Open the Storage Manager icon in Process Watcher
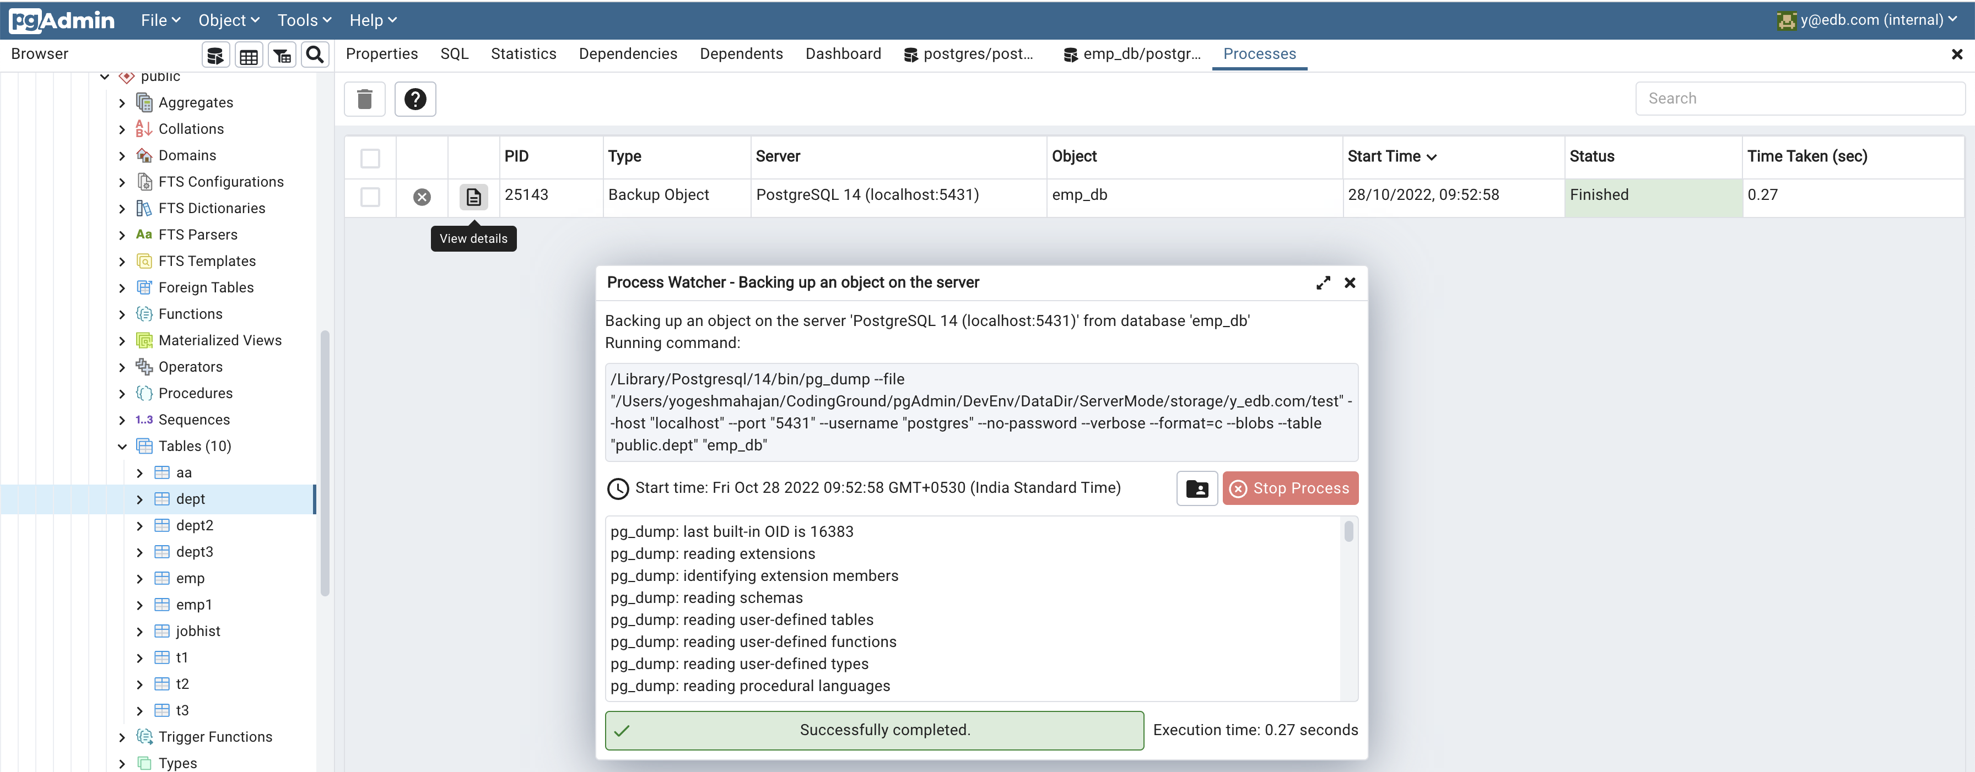This screenshot has width=1975, height=772. (x=1197, y=488)
